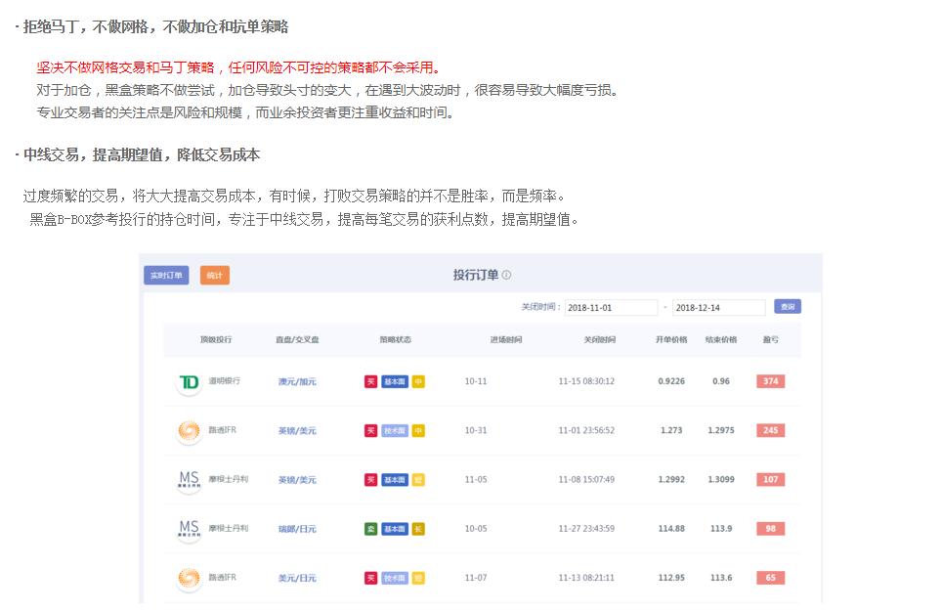The image size is (942, 613).
Task: Click red 买 tag in the 11-05 row
Action: (x=370, y=480)
